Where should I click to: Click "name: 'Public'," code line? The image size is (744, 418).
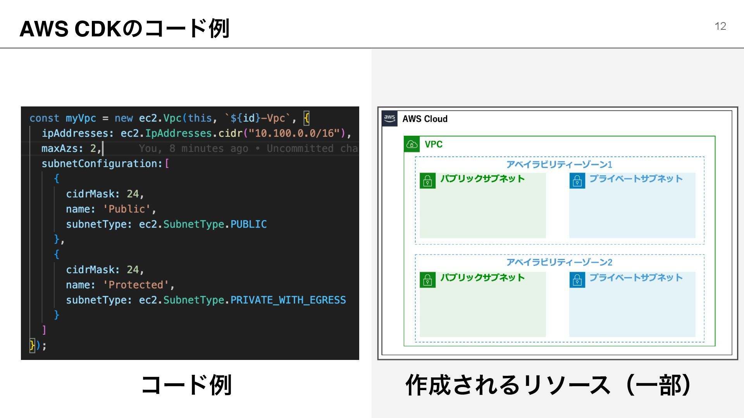[x=111, y=209]
